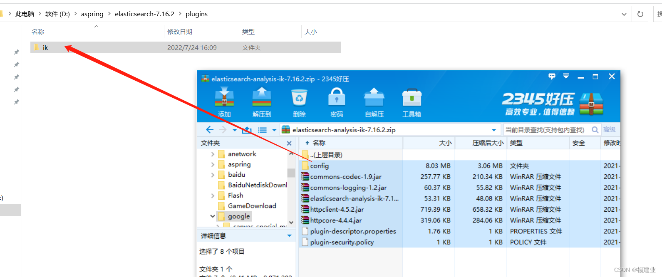Select BaiduNetdiskDownload folder in tree
This screenshot has height=277, width=662.
(x=253, y=185)
